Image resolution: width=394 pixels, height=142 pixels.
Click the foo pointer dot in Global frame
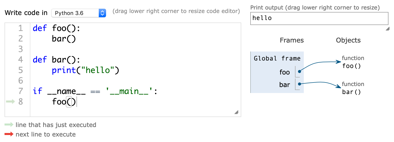300,71
